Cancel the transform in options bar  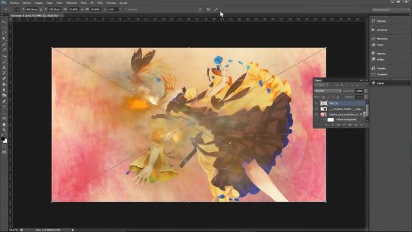[208, 9]
